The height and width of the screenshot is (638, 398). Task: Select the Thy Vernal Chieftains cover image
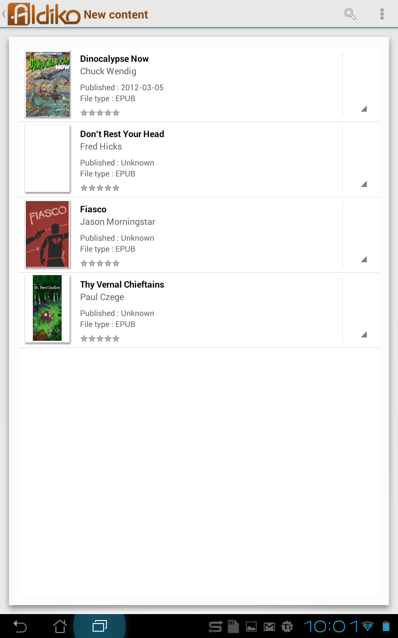pyautogui.click(x=47, y=309)
